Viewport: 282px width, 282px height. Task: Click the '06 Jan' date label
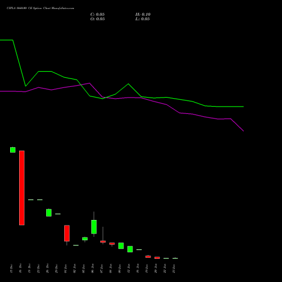click(x=92, y=268)
